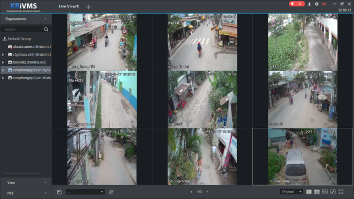Open the settings gear
The height and width of the screenshot is (199, 354).
click(x=317, y=4)
